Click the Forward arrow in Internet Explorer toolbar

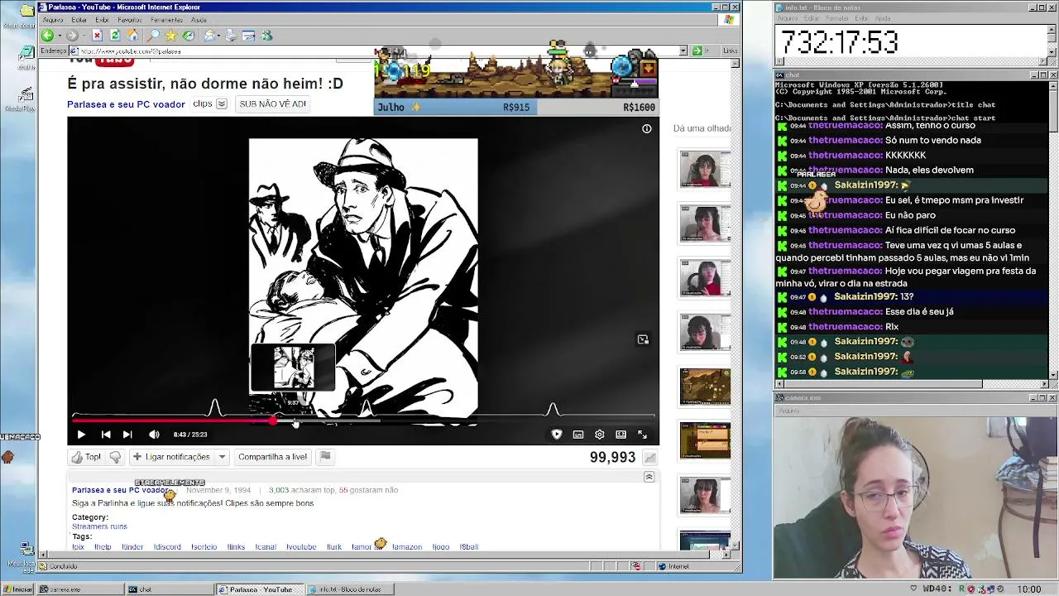[x=72, y=36]
